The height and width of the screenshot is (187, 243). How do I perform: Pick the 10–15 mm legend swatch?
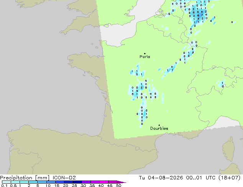pos(51,182)
